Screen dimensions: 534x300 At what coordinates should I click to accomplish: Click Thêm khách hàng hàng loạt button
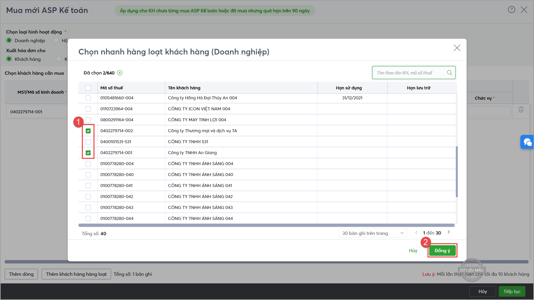(x=76, y=274)
